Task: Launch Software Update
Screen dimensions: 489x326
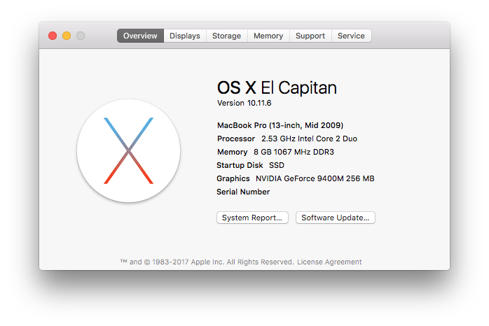Action: [x=335, y=218]
